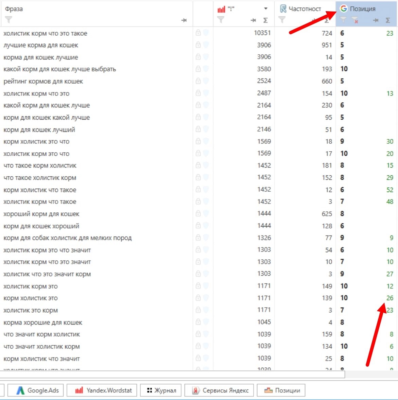This screenshot has width=398, height=400.
Task: Sort by the Частотность column header
Action: (x=305, y=9)
